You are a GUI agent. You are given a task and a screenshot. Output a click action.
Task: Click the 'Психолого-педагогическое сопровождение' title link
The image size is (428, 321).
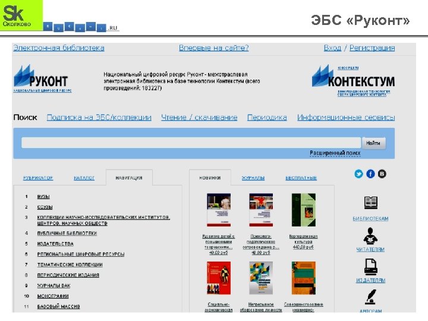[x=261, y=241]
